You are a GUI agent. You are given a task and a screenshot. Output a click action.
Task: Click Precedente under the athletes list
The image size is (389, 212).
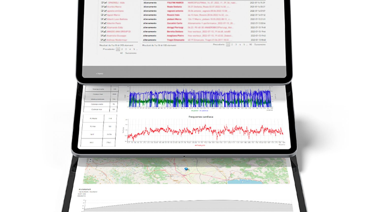(109, 49)
